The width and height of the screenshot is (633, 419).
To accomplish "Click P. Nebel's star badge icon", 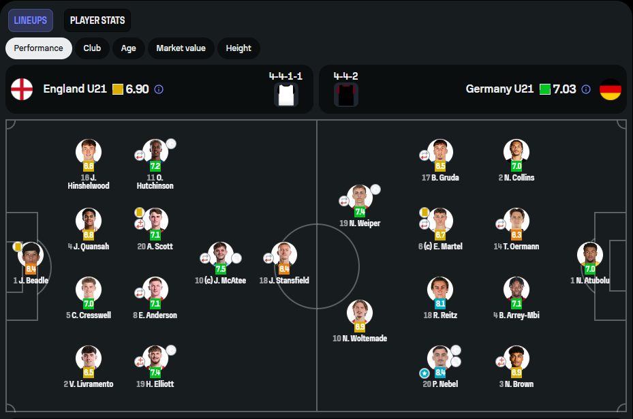I will tap(424, 373).
